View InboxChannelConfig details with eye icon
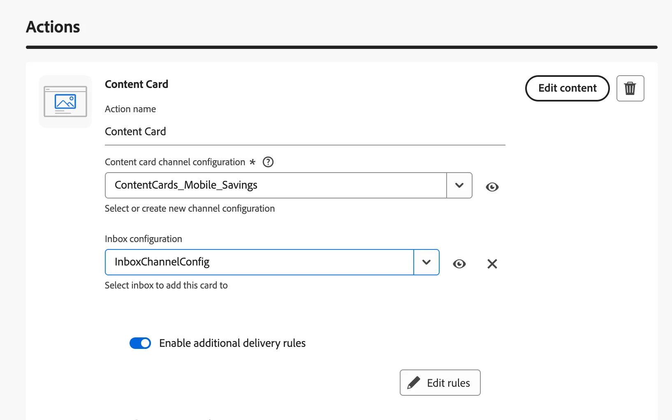 [459, 264]
